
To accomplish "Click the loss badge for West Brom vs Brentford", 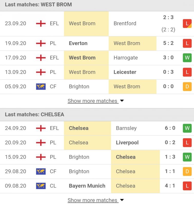I will [187, 24].
